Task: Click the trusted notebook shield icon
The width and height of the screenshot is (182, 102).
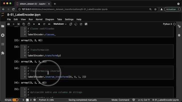Action: (134, 100)
